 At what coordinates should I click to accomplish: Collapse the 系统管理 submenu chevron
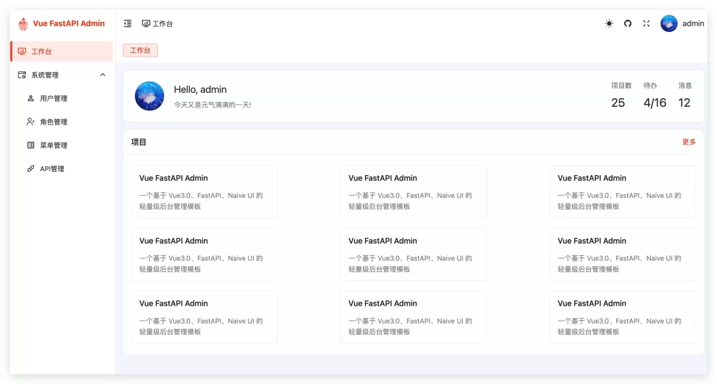[102, 75]
